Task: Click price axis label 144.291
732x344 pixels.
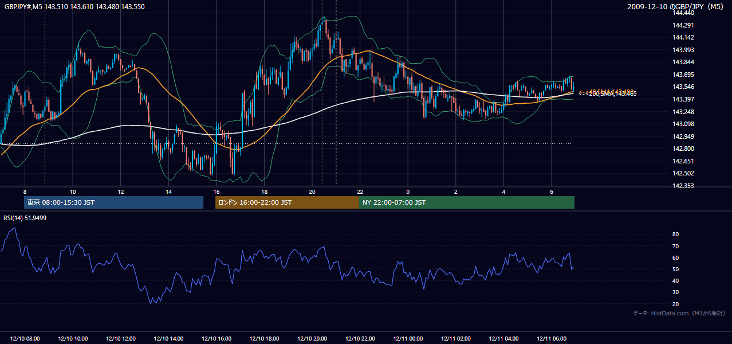Action: click(684, 25)
